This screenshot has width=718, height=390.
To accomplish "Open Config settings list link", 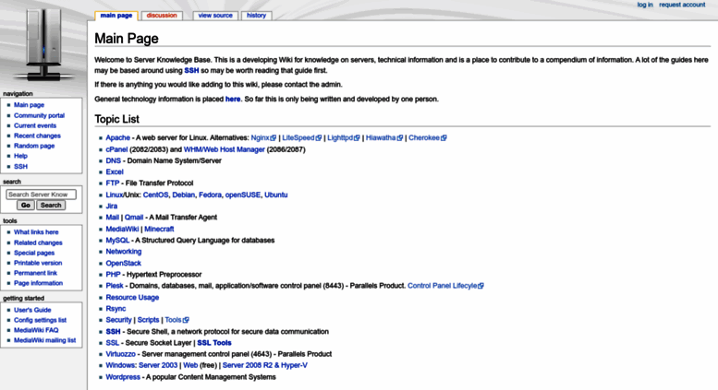I will [40, 320].
